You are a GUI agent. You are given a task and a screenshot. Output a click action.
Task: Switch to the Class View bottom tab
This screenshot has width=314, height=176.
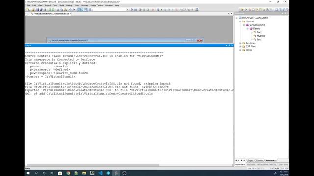coord(284,165)
